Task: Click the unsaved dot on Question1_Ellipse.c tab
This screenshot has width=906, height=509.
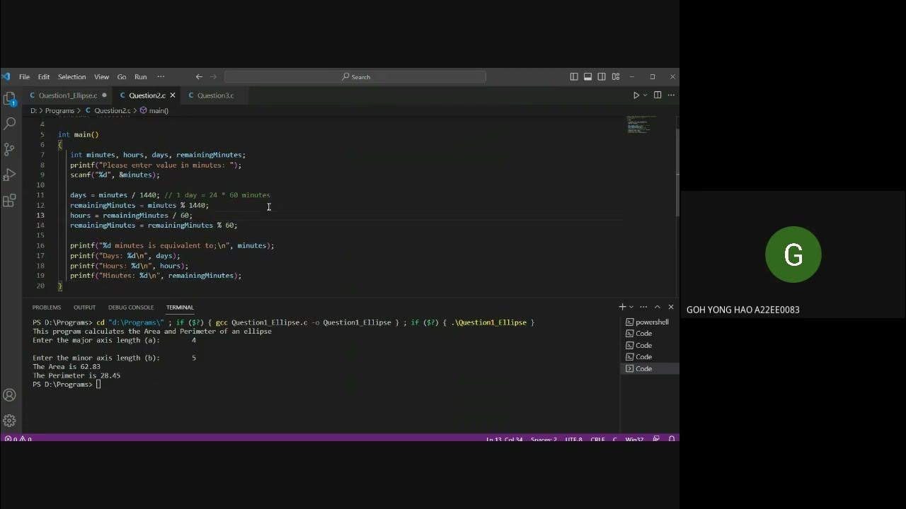Action: [x=104, y=95]
